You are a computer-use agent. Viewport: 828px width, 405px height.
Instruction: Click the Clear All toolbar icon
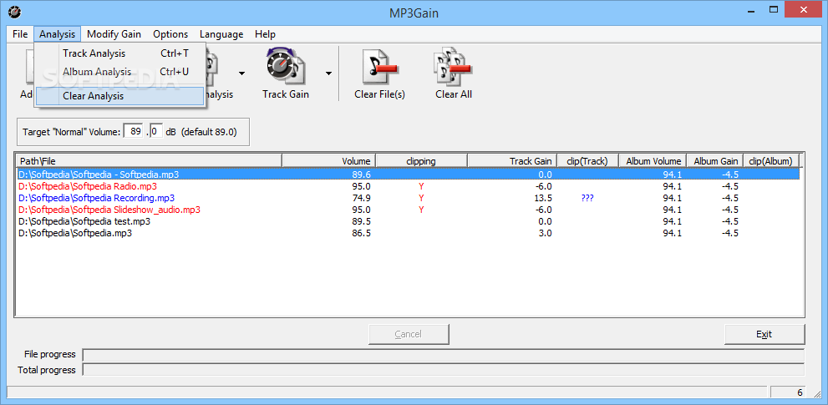(x=453, y=67)
